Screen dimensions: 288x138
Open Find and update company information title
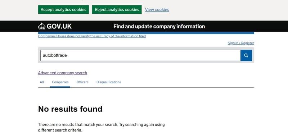click(x=159, y=26)
